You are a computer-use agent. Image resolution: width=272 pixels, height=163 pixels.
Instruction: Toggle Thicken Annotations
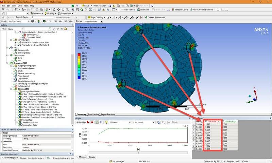click(155, 18)
